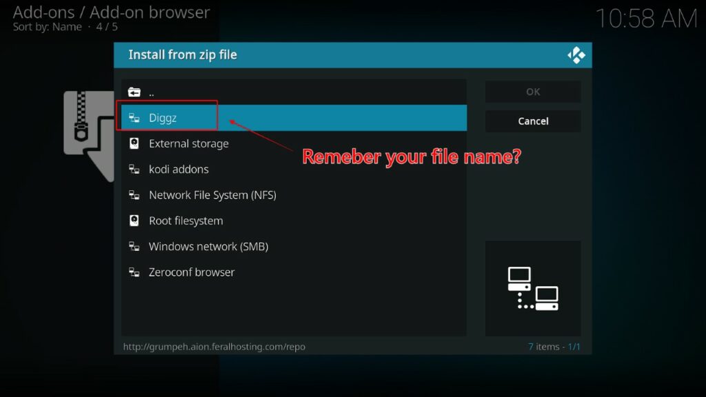Click the Diggz network source icon
The image size is (706, 397).
tap(134, 118)
